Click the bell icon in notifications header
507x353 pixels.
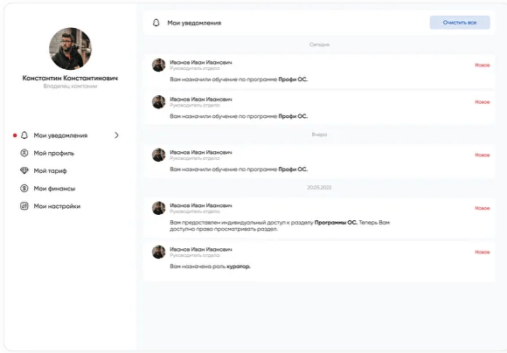pos(156,23)
